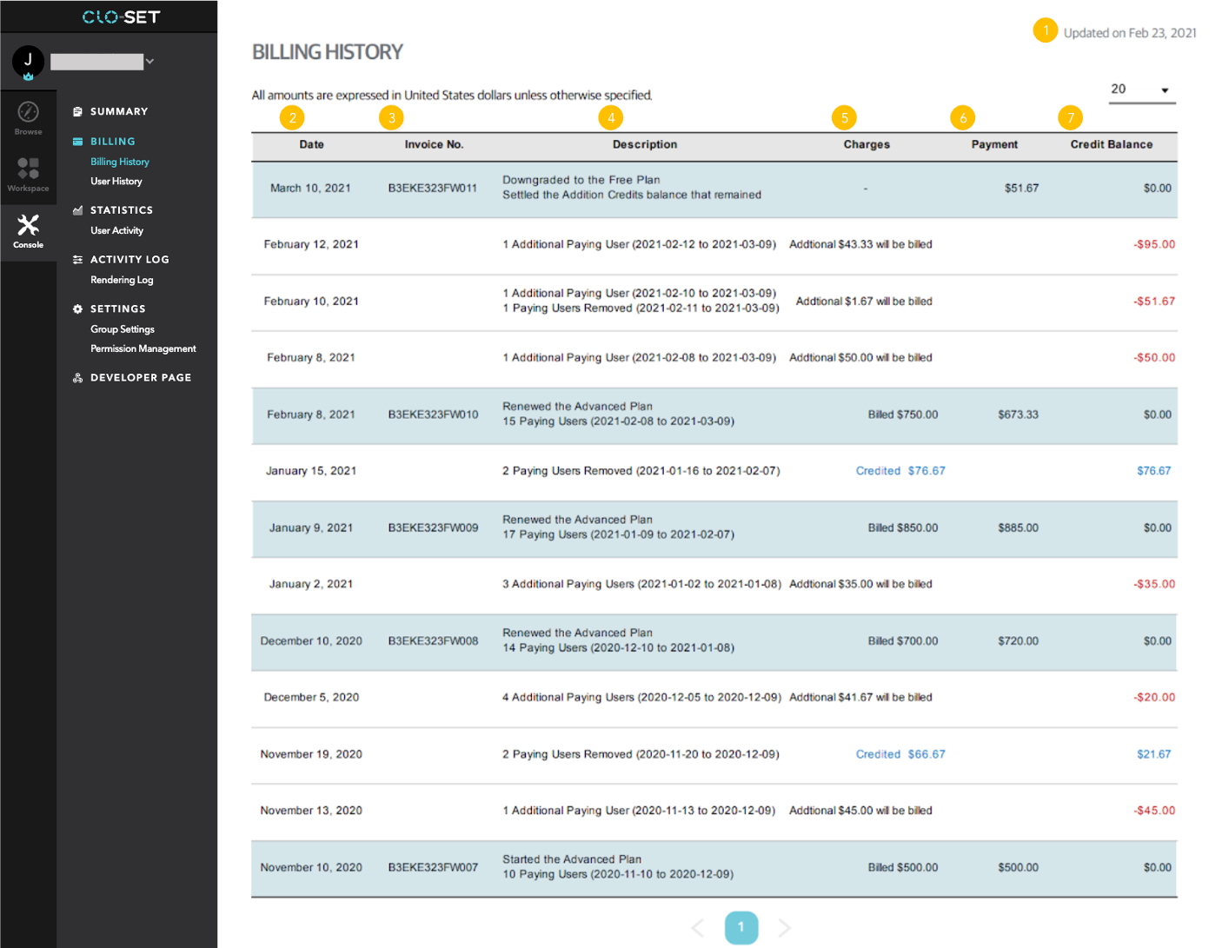The image size is (1222, 948).
Task: Click the Developer Page icon
Action: point(77,378)
